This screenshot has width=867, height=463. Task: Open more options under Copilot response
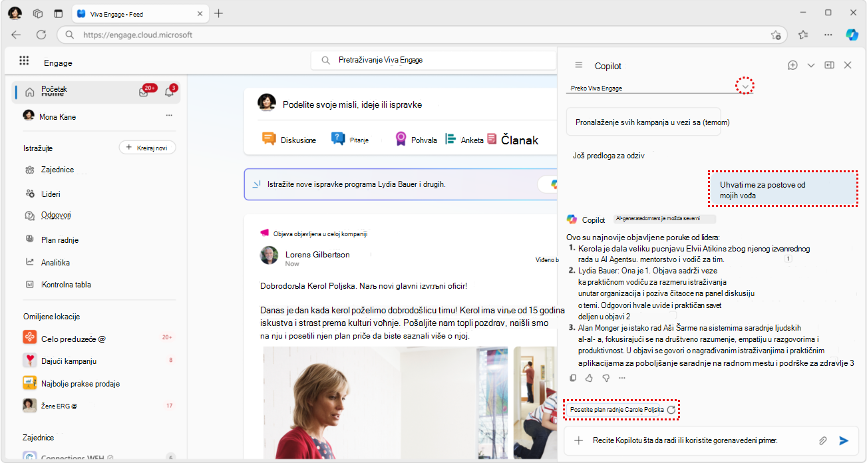pos(622,378)
